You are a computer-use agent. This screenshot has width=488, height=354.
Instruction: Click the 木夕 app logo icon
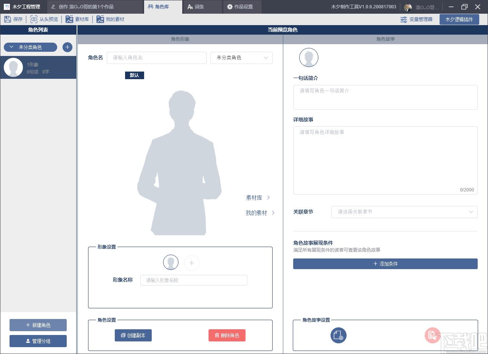tap(6, 7)
